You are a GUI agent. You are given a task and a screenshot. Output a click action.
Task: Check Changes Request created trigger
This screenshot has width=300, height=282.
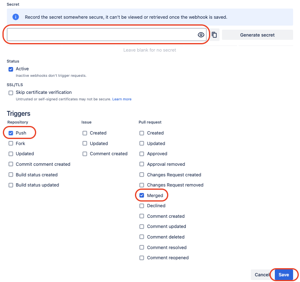(142, 175)
